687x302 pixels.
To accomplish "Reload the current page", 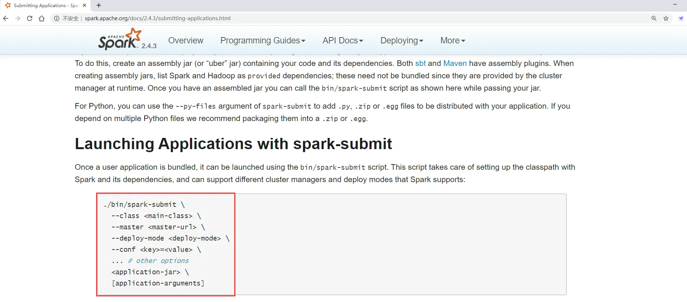I will click(x=30, y=18).
